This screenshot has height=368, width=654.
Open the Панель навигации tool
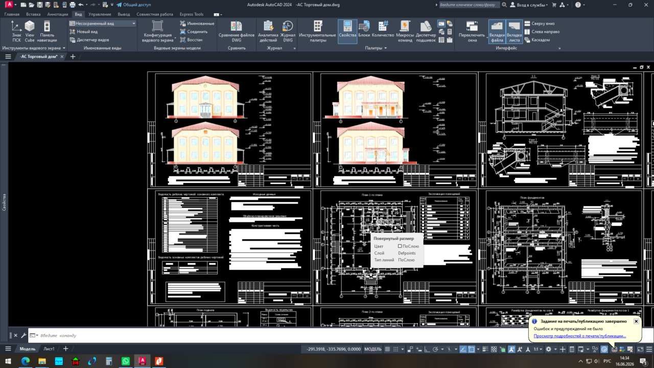[x=47, y=32]
